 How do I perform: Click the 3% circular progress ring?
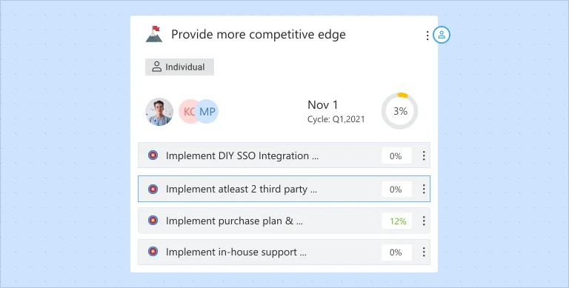click(400, 111)
